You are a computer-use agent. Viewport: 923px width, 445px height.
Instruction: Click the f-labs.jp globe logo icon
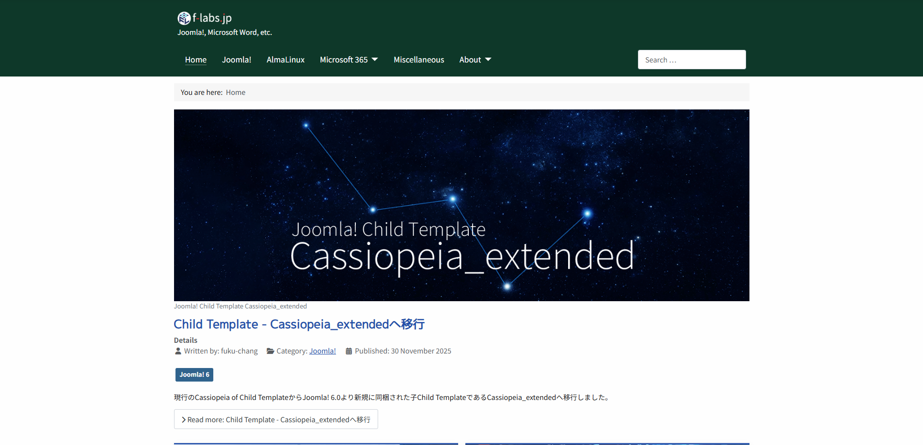point(184,18)
